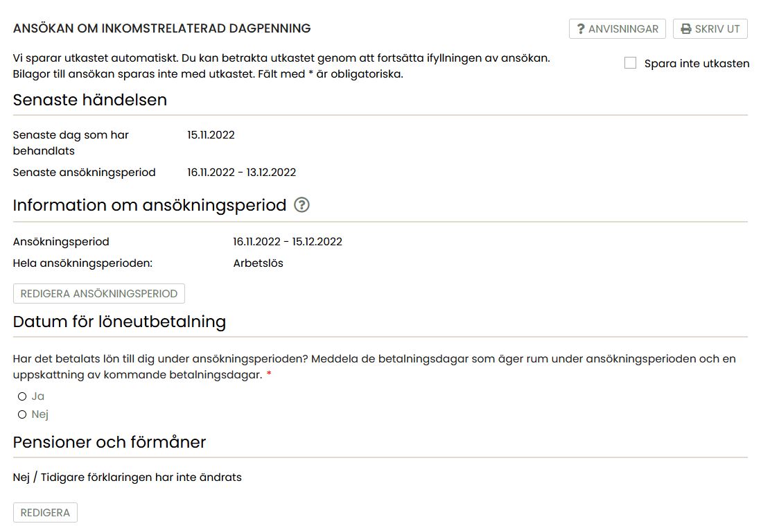Click the 15.11.2022 last processed date
The height and width of the screenshot is (526, 761).
click(x=211, y=134)
